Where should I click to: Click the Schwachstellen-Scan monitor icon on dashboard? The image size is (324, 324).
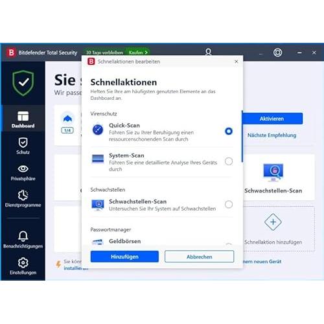tap(273, 172)
